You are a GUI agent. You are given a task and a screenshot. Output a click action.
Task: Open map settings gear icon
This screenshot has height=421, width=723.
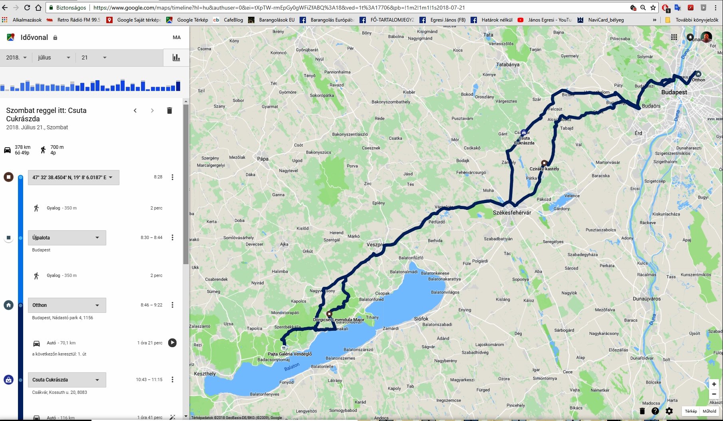pos(669,411)
